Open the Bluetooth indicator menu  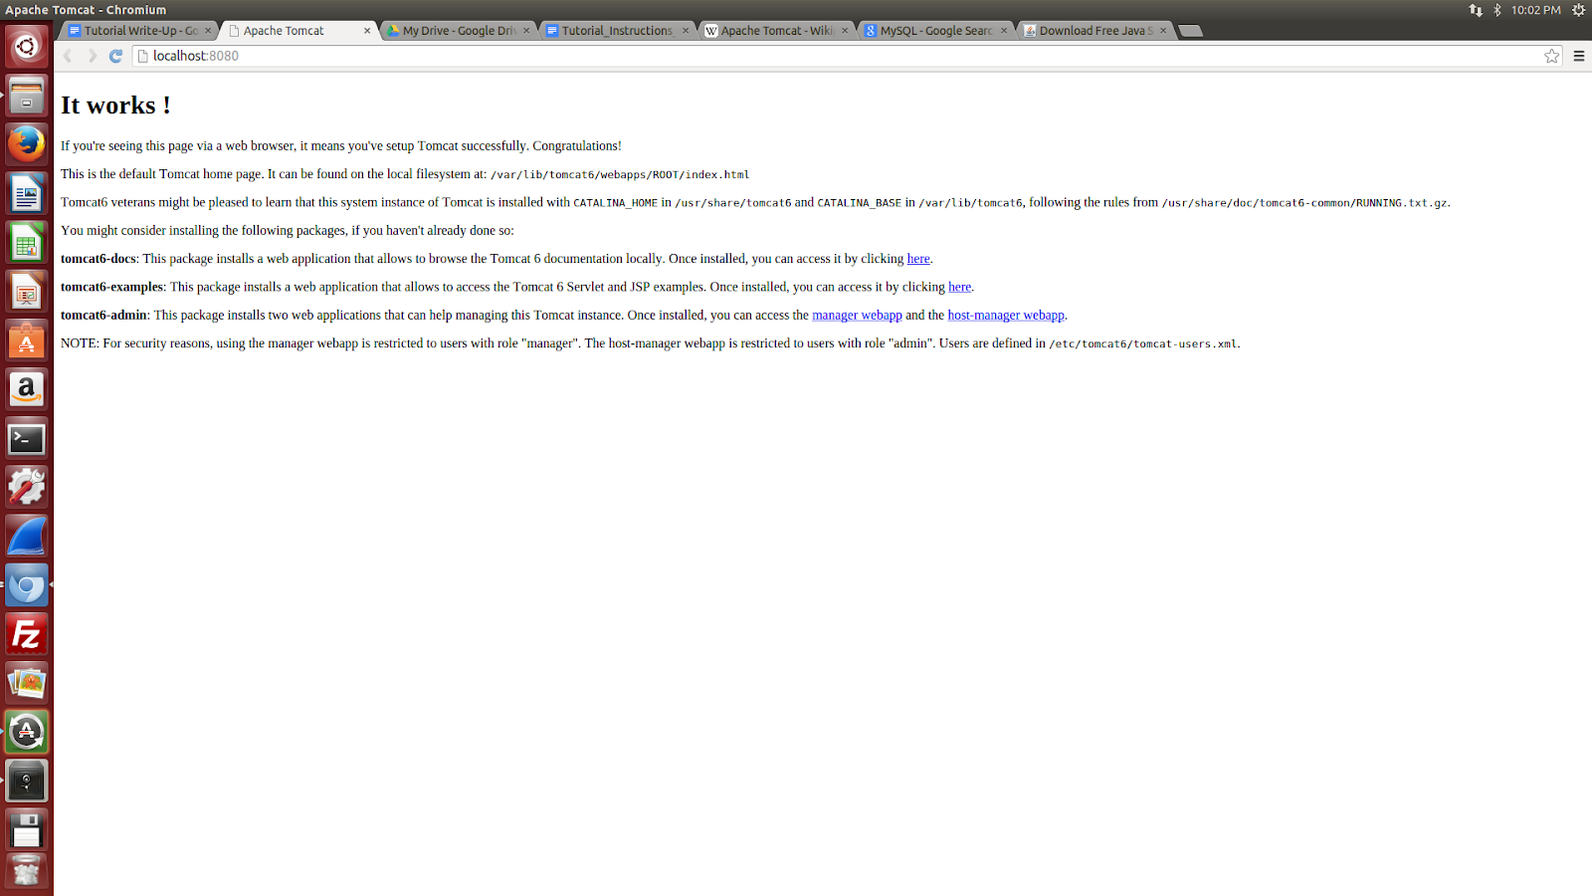tap(1497, 10)
